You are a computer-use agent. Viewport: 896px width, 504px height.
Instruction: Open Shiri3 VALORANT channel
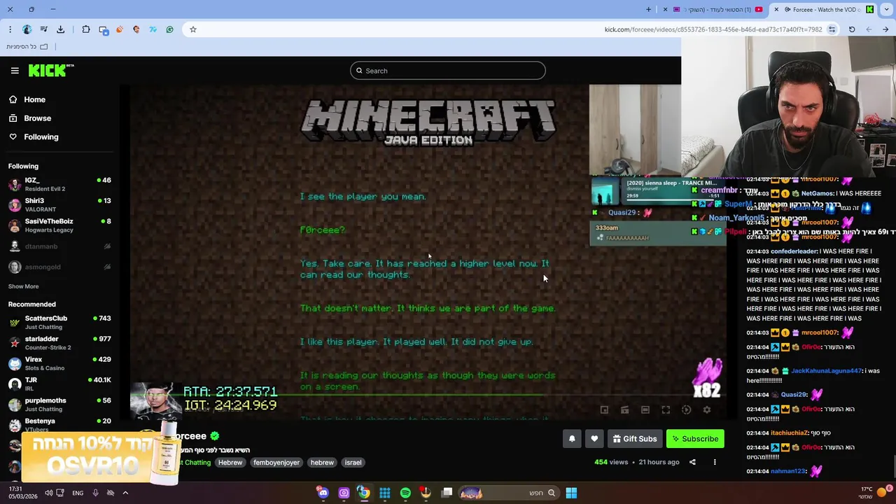tap(59, 204)
